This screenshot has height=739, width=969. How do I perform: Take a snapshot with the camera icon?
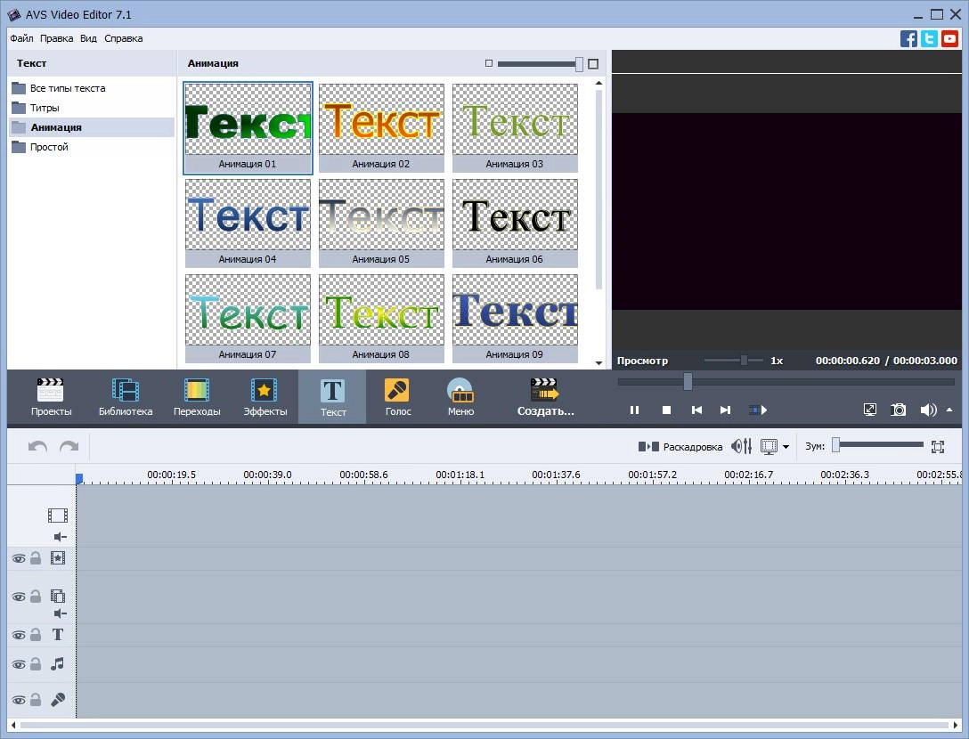click(898, 410)
